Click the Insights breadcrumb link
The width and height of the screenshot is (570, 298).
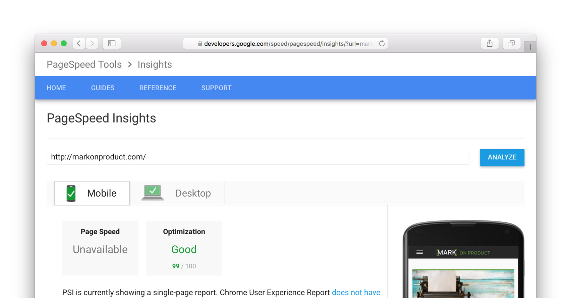point(155,64)
